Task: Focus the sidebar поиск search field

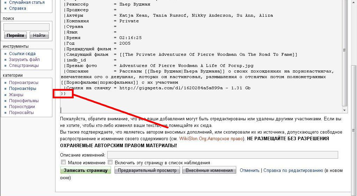Action: (x=27, y=27)
